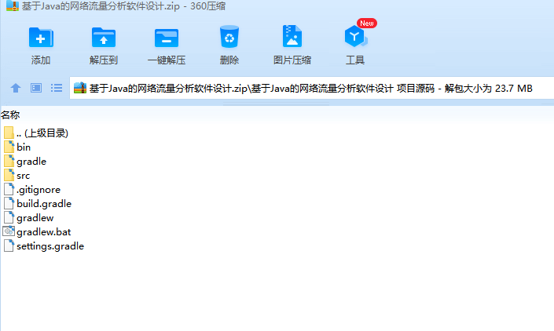Select the 'src' folder name
The image size is (554, 331).
(x=24, y=176)
